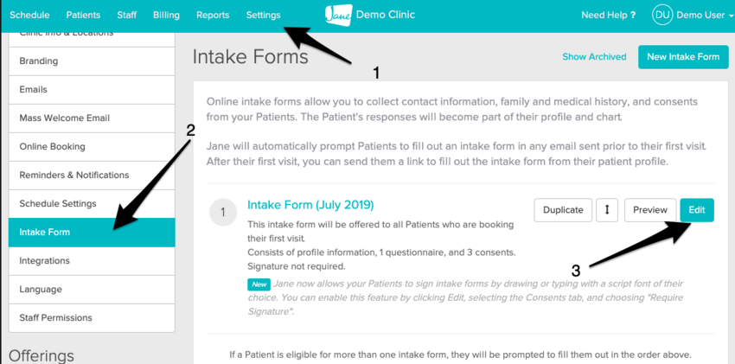Click Settings in the top navigation
The width and height of the screenshot is (735, 364).
pyautogui.click(x=263, y=16)
